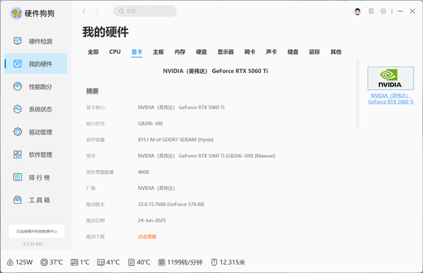Click into the 搜索 search field

147,12
